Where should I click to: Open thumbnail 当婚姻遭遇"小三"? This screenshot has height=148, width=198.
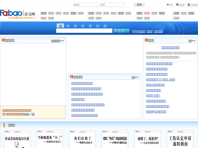click(x=50, y=139)
